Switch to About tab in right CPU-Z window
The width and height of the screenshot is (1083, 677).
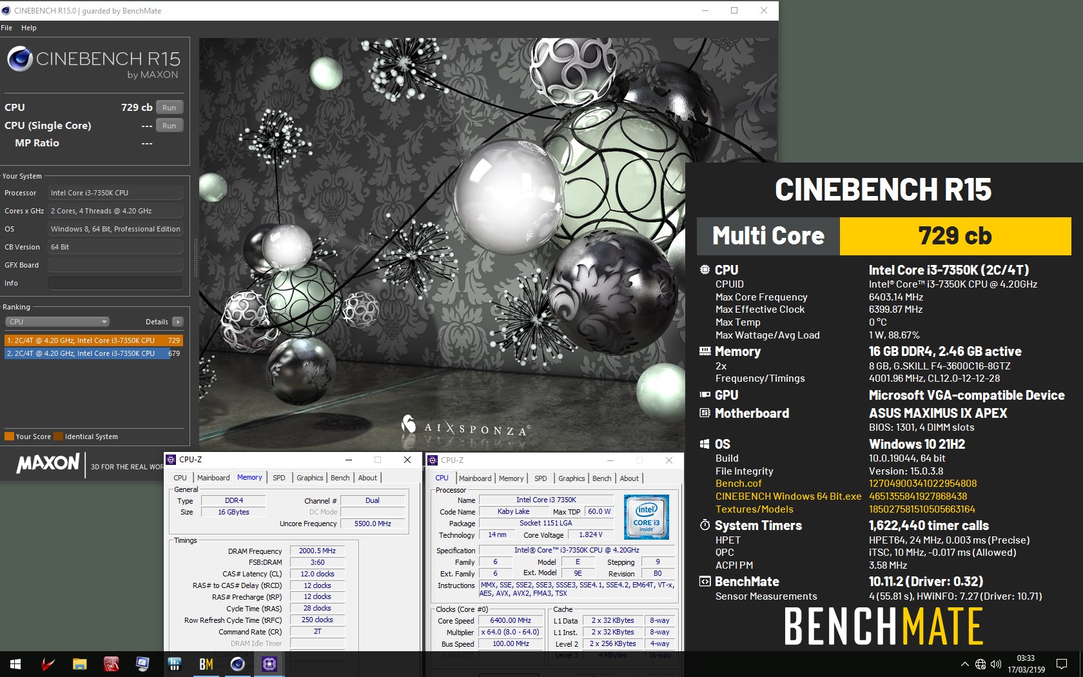(x=629, y=478)
